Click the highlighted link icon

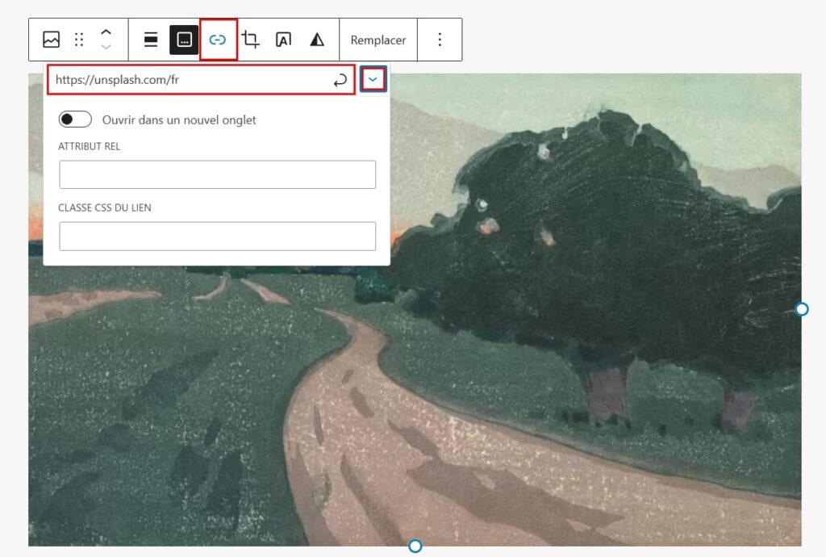pos(218,39)
